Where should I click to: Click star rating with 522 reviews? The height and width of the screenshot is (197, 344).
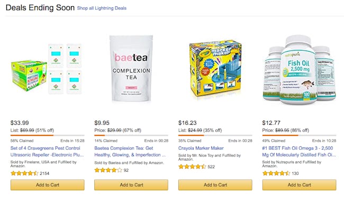tap(192, 167)
